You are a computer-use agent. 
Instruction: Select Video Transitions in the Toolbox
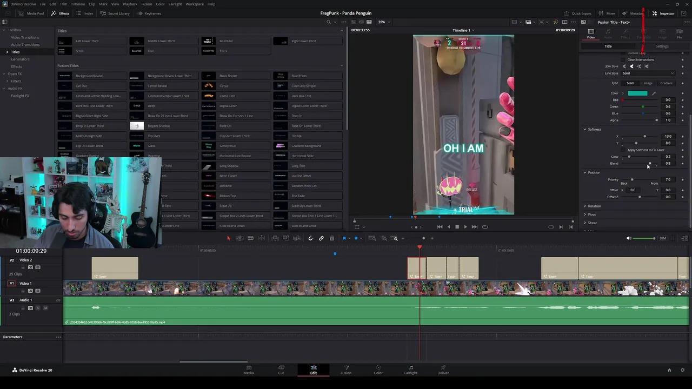tap(25, 37)
